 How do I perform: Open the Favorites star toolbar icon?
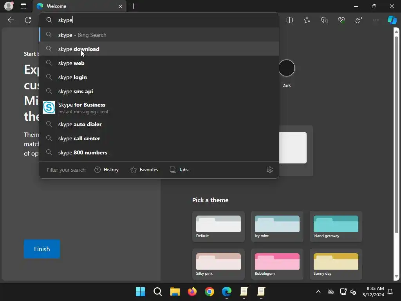point(307,20)
